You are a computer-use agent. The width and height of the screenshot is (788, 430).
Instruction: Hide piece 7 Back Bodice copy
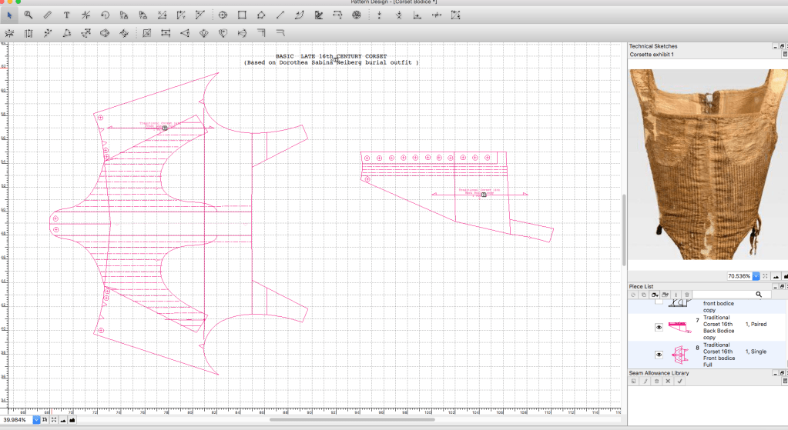(x=659, y=327)
